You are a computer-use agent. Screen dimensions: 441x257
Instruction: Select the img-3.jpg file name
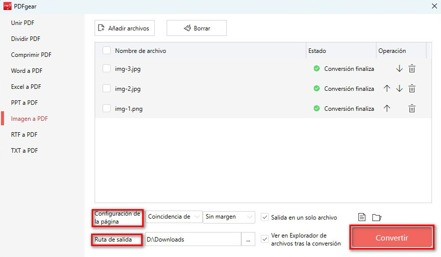[128, 69]
